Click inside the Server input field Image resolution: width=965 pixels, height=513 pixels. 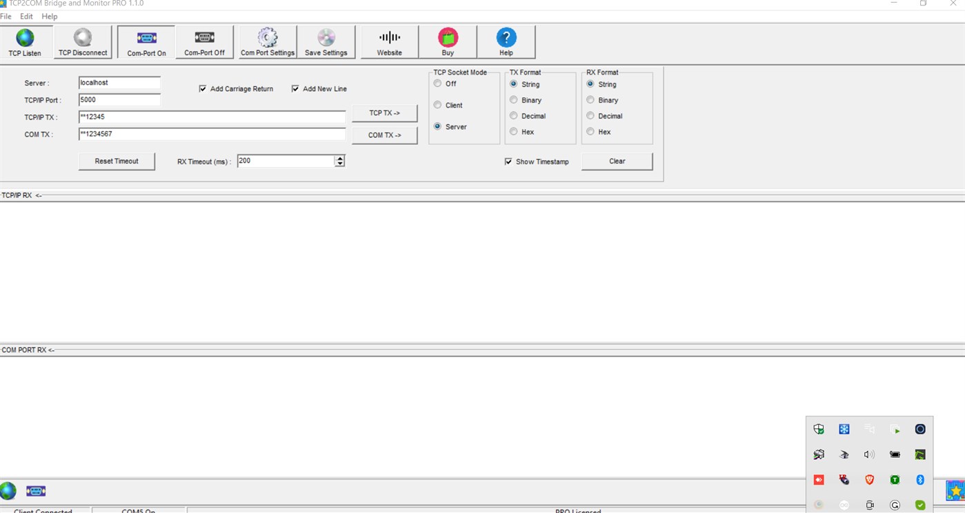pos(119,82)
